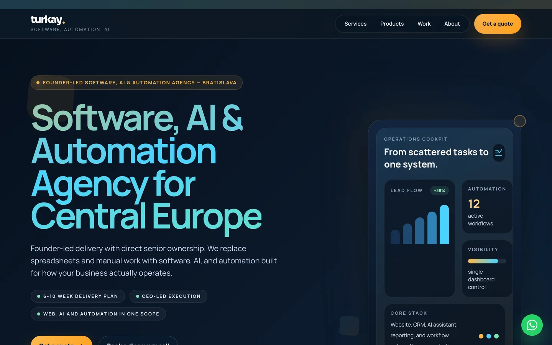Click the Lead Flow label
Viewport: 552px width, 345px height.
coord(406,191)
